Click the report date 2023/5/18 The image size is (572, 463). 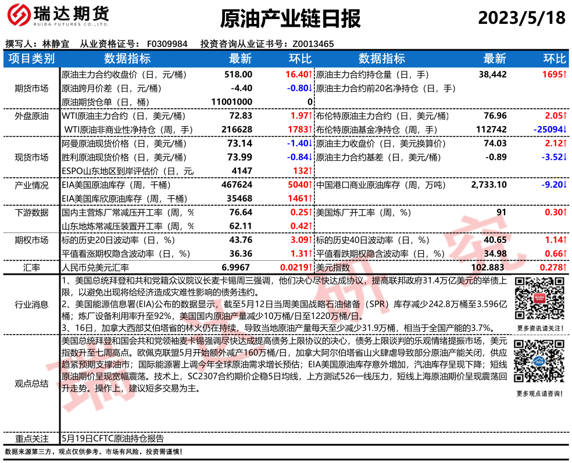[x=521, y=19]
